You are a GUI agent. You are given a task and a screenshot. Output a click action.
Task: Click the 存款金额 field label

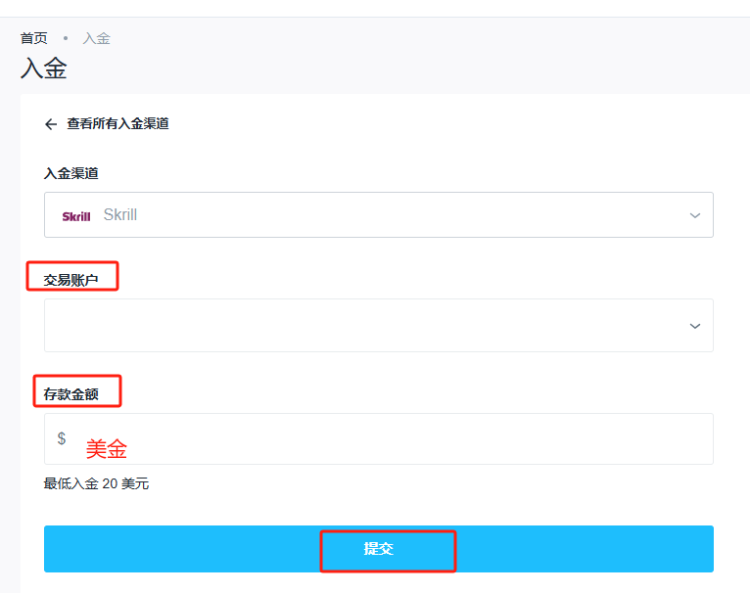pos(71,394)
